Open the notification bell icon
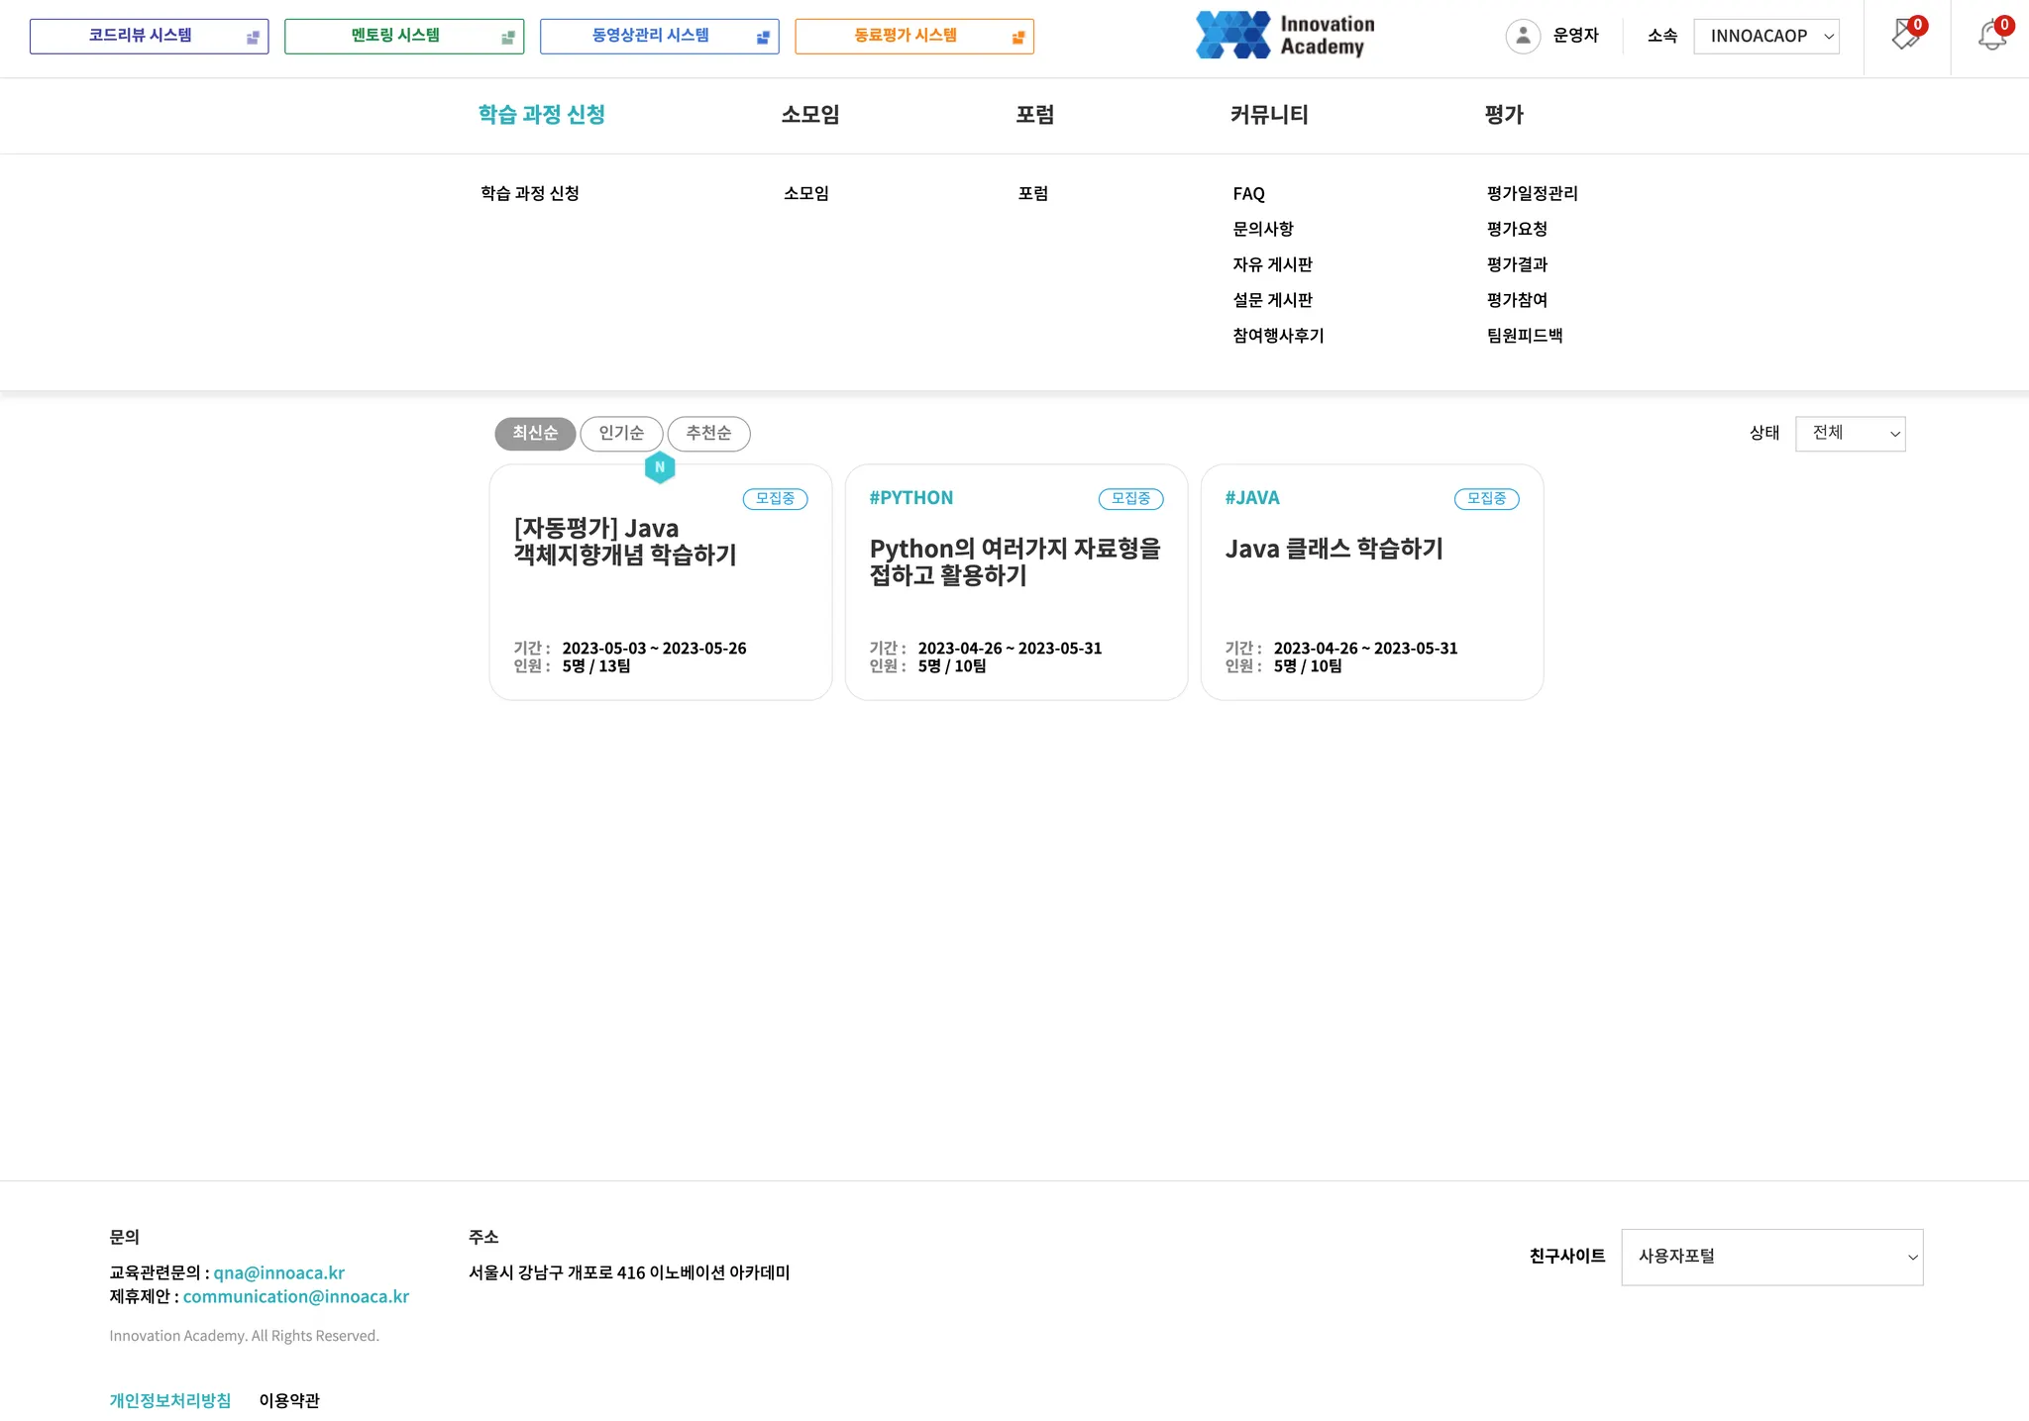 [x=1991, y=37]
